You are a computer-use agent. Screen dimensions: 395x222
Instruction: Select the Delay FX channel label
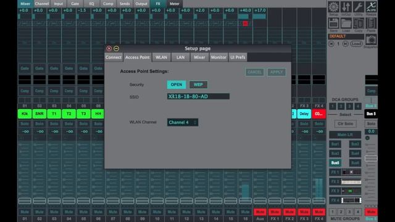[304, 113]
